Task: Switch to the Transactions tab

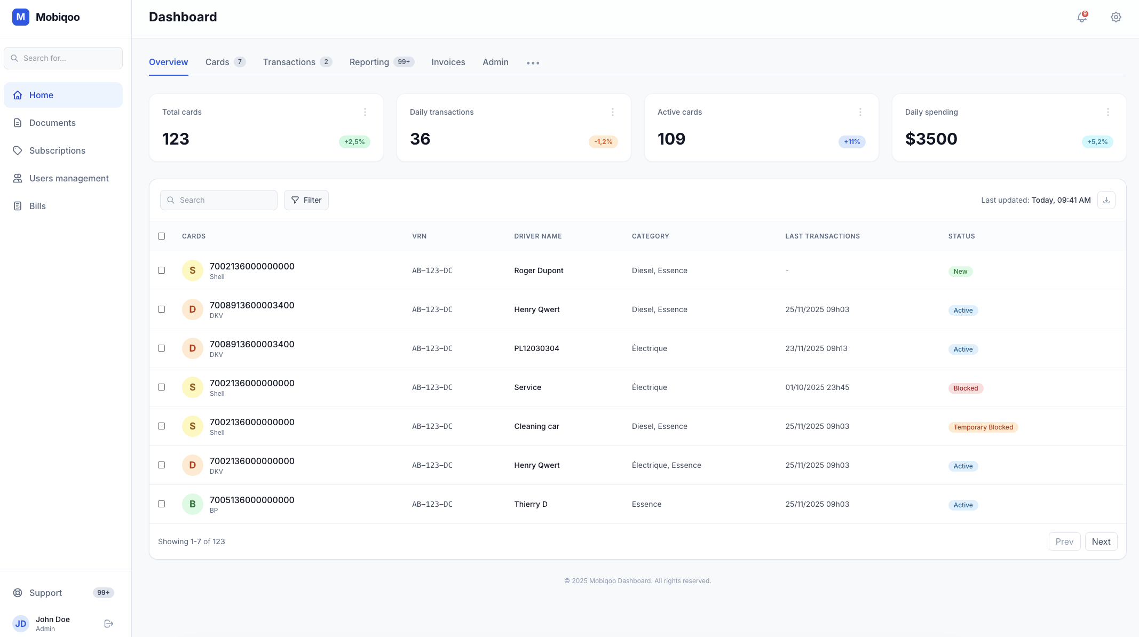Action: coord(289,62)
